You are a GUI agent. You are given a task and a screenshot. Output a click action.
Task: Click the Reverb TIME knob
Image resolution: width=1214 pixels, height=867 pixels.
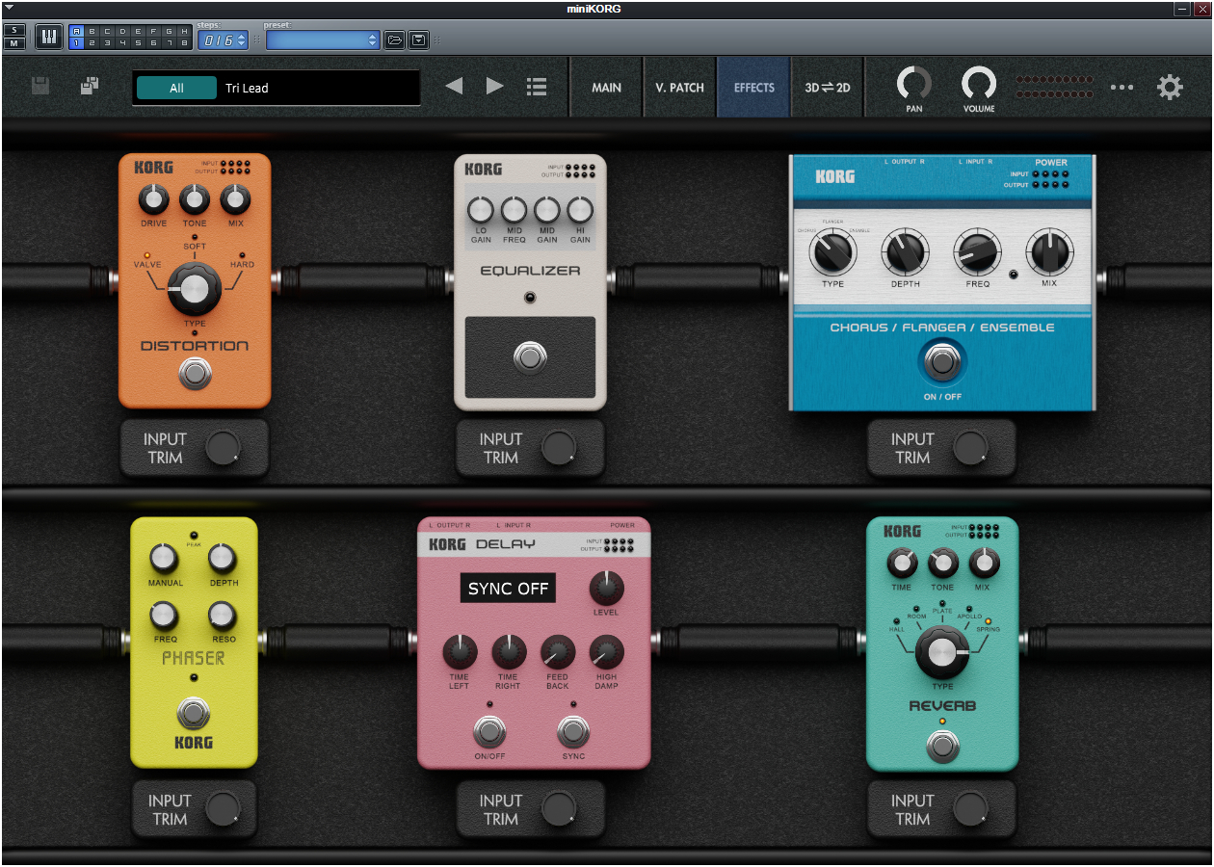pos(902,563)
